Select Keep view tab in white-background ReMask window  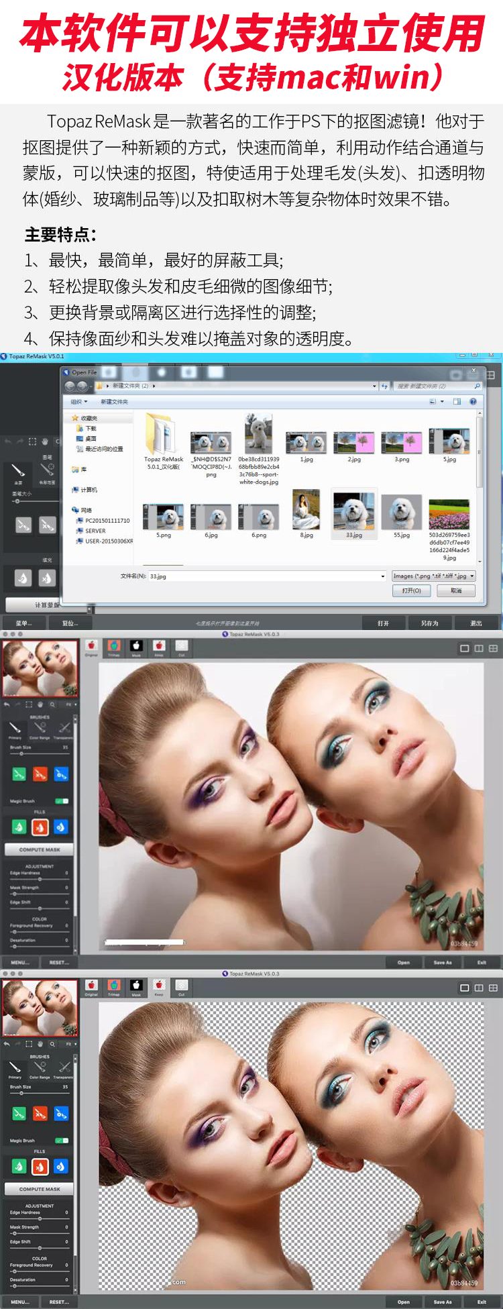click(x=159, y=647)
